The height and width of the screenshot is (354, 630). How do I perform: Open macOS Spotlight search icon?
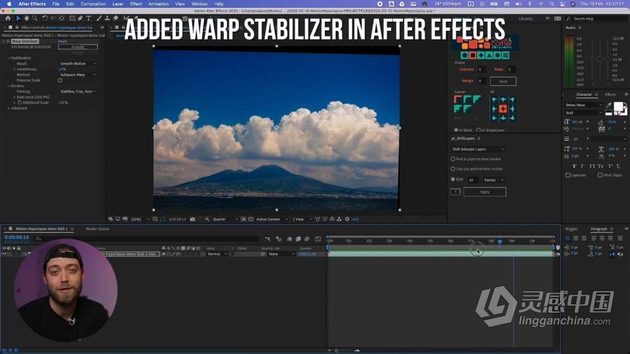(552, 4)
